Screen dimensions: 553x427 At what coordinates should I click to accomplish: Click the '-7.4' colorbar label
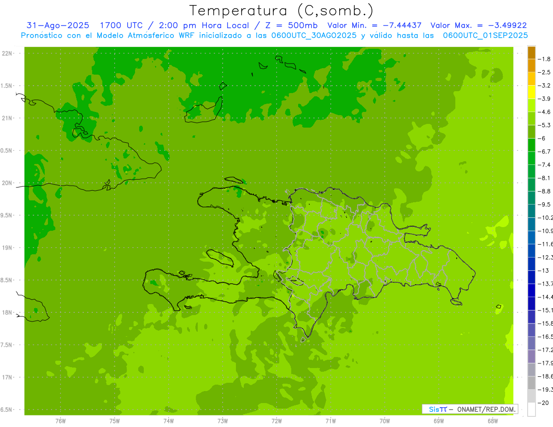coord(544,165)
